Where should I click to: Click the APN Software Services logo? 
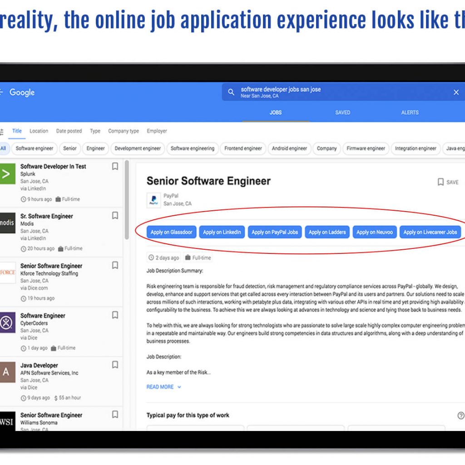[x=7, y=372]
